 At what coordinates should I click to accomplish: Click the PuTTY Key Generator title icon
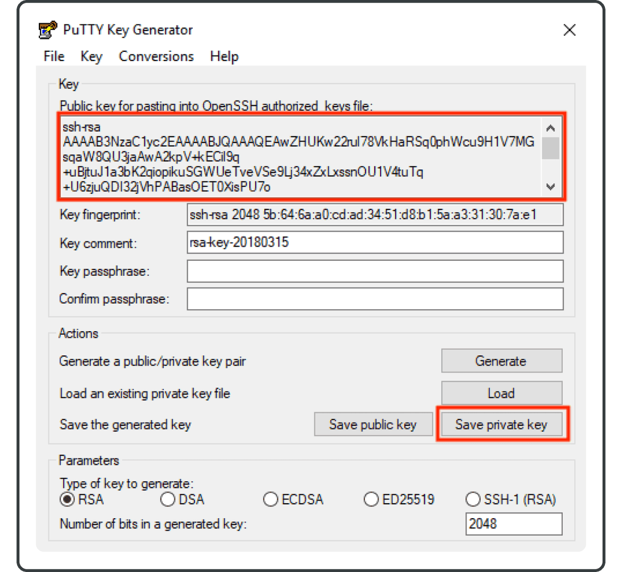tap(48, 30)
